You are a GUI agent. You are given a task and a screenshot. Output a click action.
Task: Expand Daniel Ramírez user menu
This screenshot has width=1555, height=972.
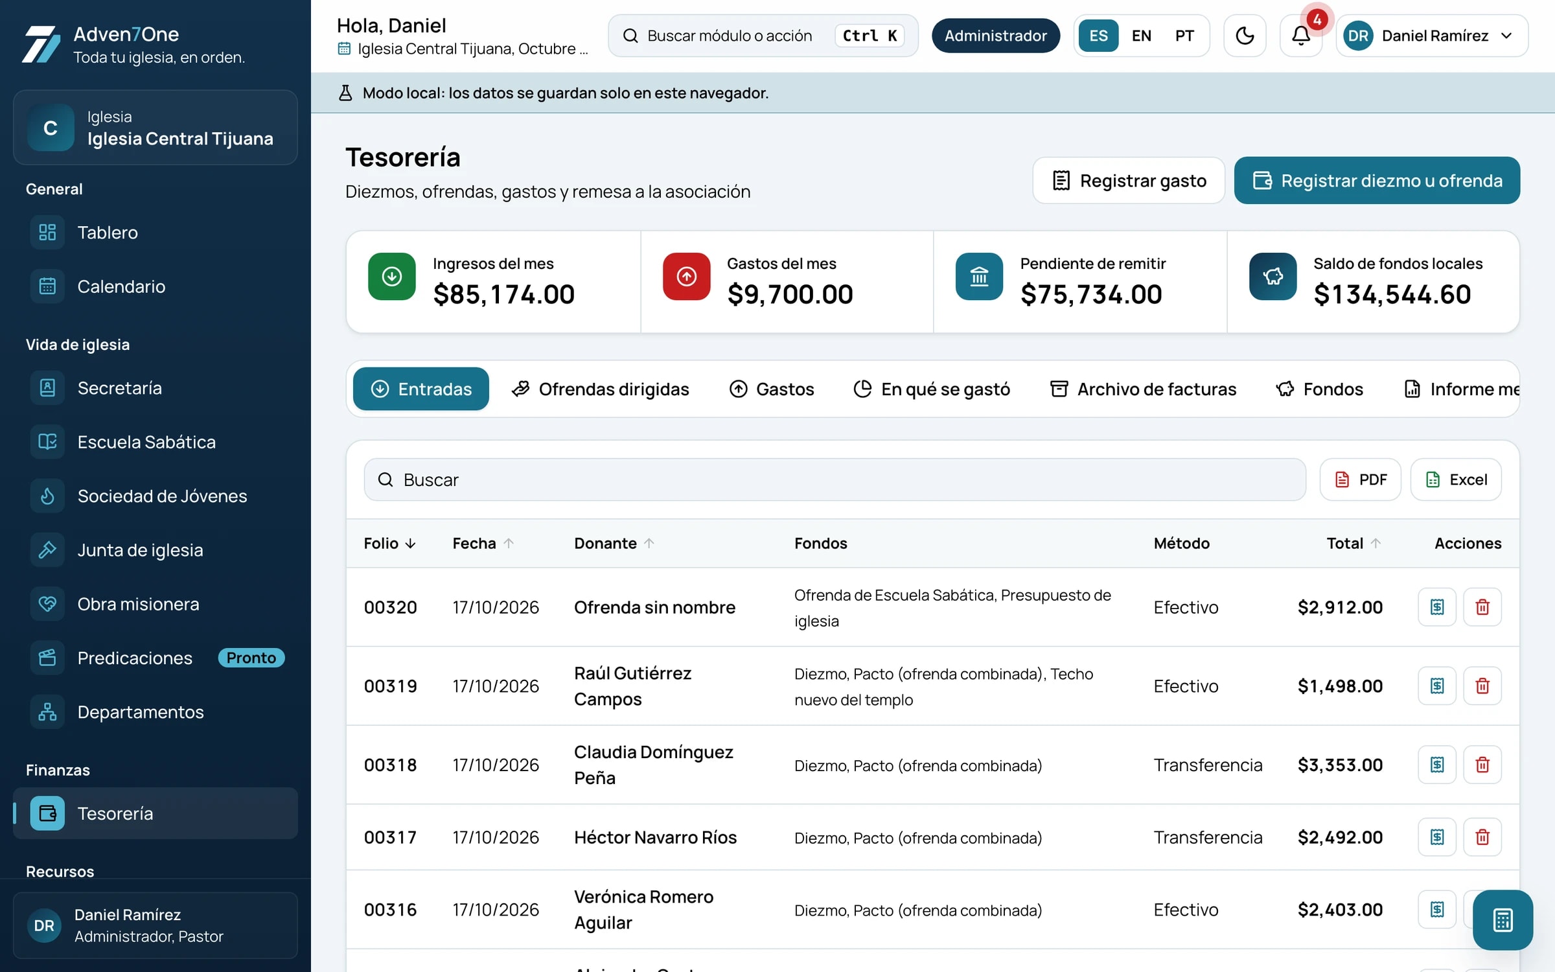point(1432,36)
